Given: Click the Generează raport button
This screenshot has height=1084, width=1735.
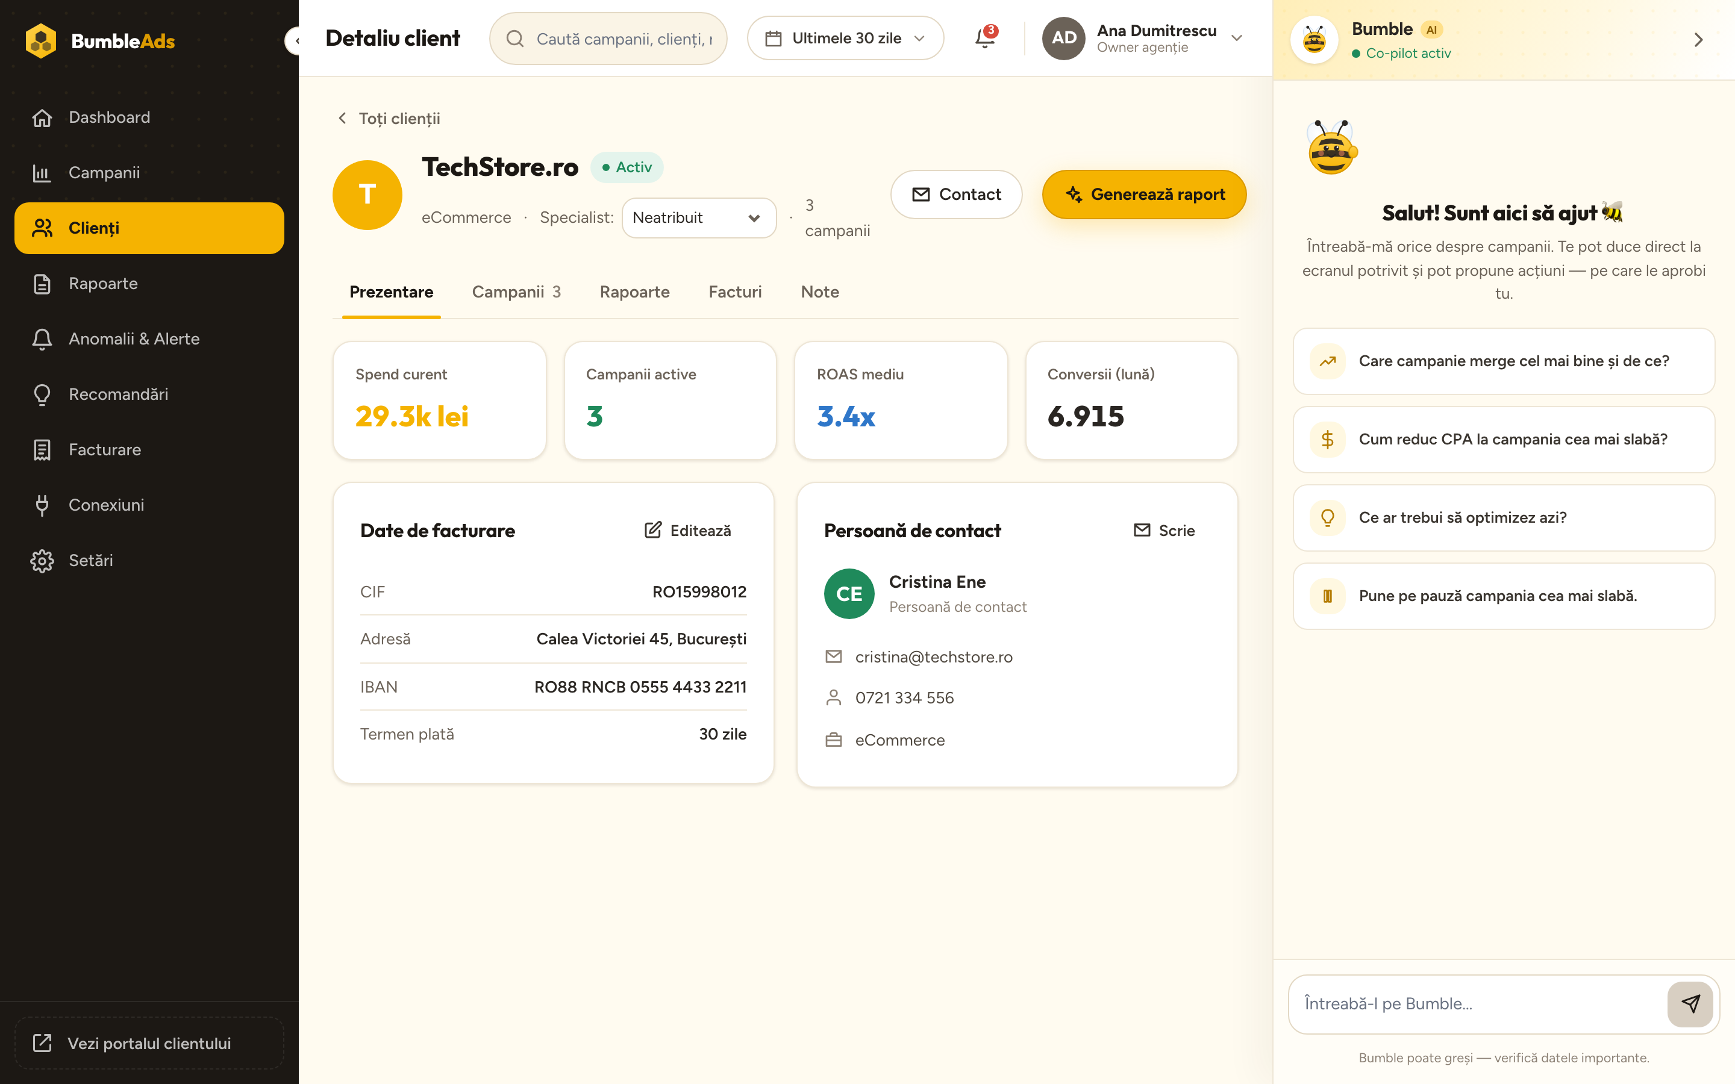Looking at the screenshot, I should [1144, 195].
